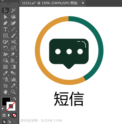Close the 11111.ai document tab

pyautogui.click(x=83, y=3)
